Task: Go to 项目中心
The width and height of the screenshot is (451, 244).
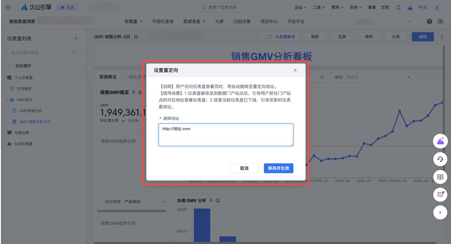Action: (x=269, y=21)
